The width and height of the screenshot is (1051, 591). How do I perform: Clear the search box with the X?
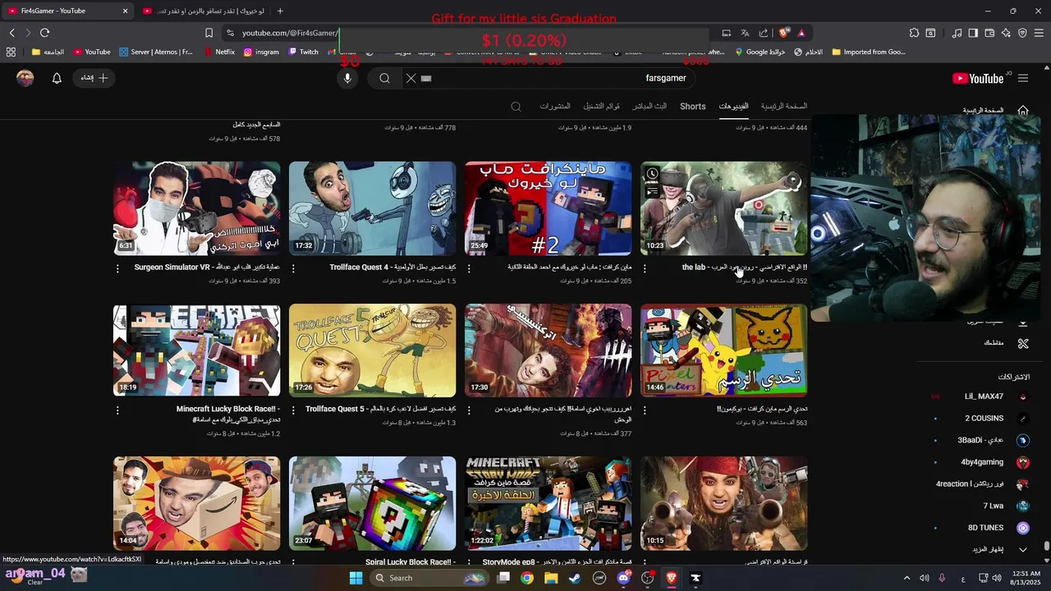(x=411, y=78)
